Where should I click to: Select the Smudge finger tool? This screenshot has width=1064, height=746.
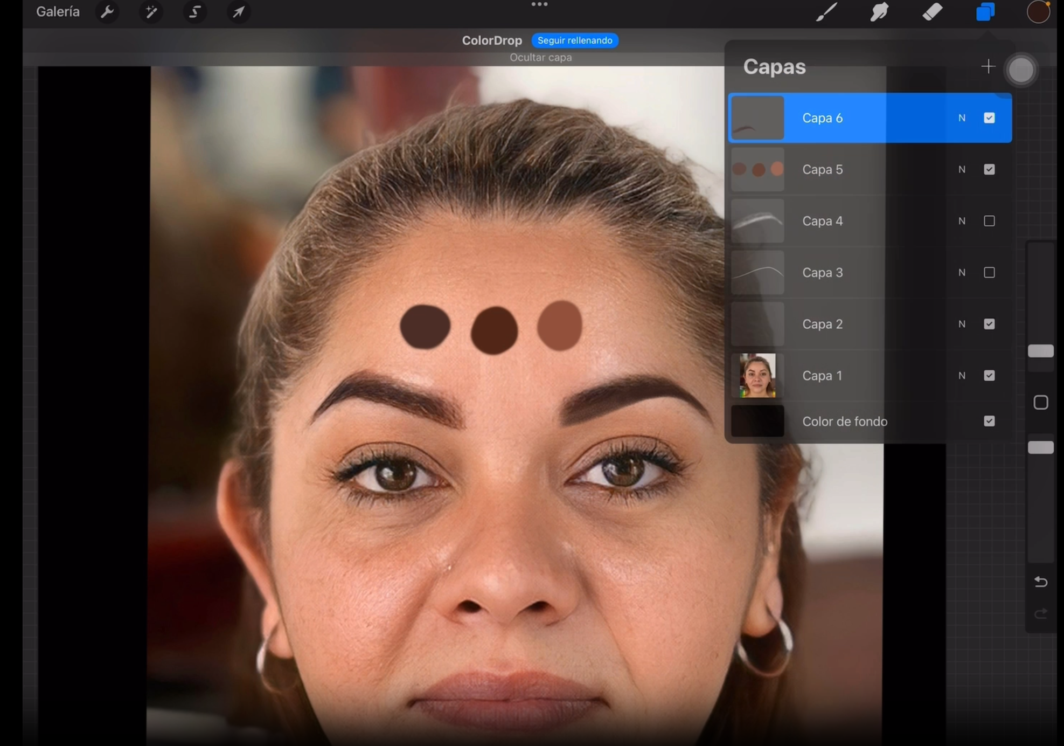click(879, 11)
